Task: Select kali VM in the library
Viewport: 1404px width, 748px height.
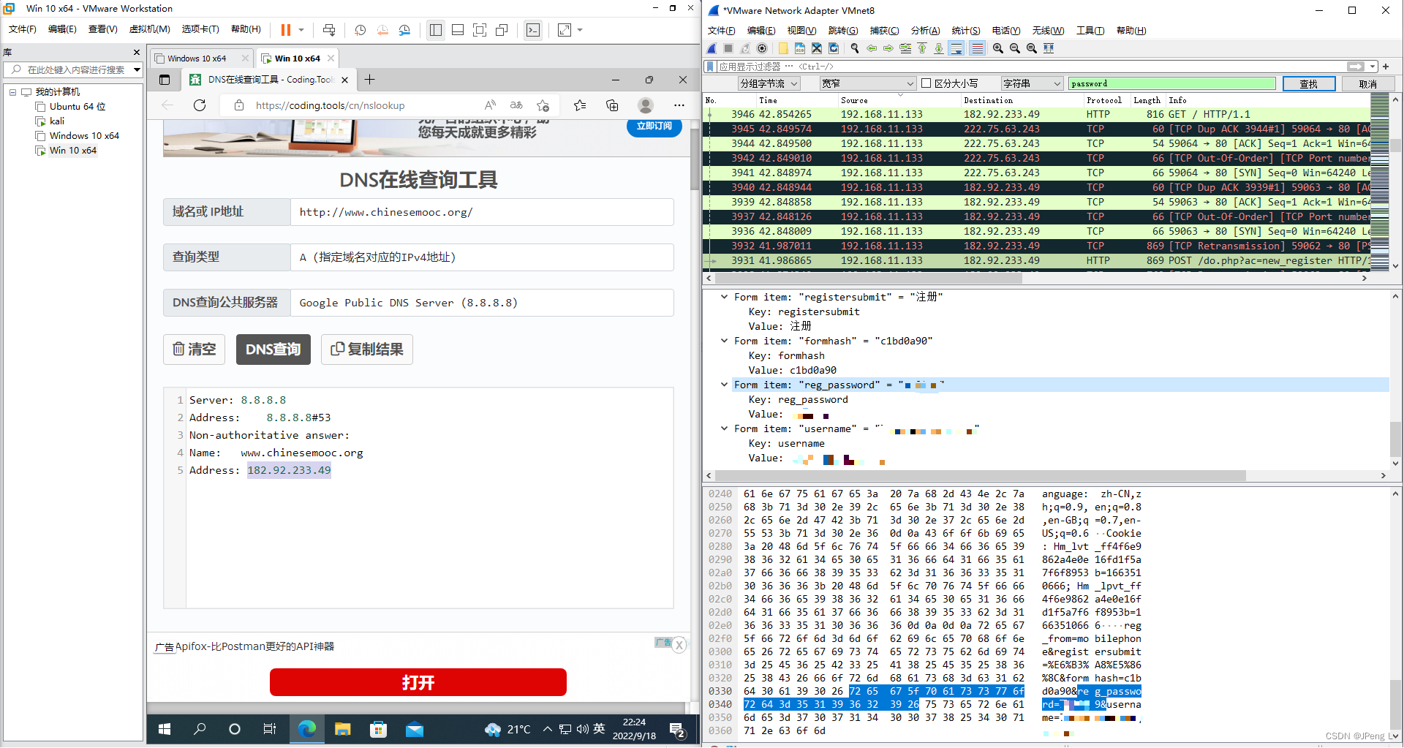Action: (57, 121)
